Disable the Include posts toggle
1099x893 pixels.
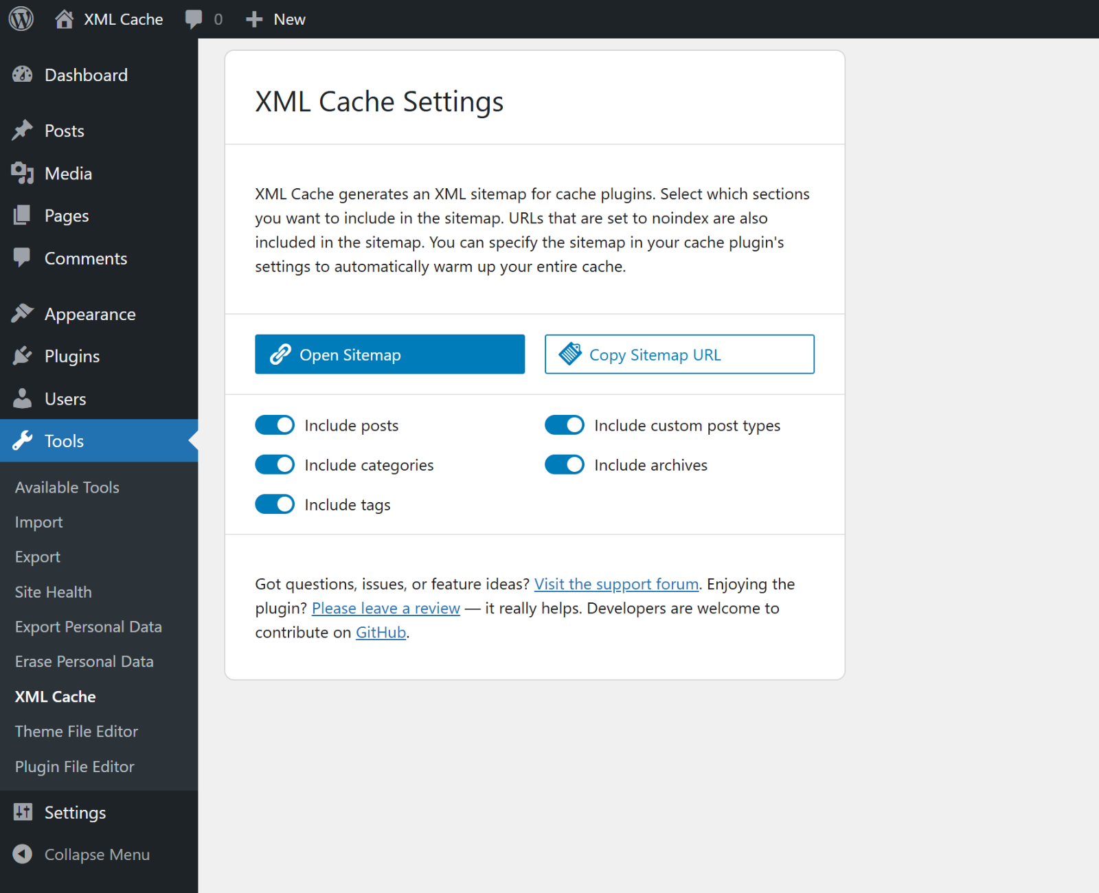[275, 425]
